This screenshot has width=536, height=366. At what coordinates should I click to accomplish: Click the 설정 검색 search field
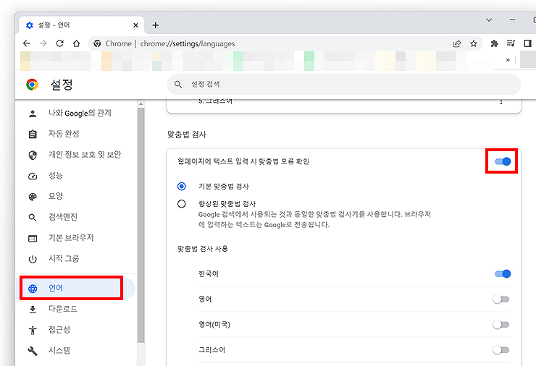tap(343, 85)
